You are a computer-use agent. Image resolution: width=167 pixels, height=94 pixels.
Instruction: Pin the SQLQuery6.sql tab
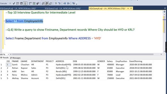128,8
